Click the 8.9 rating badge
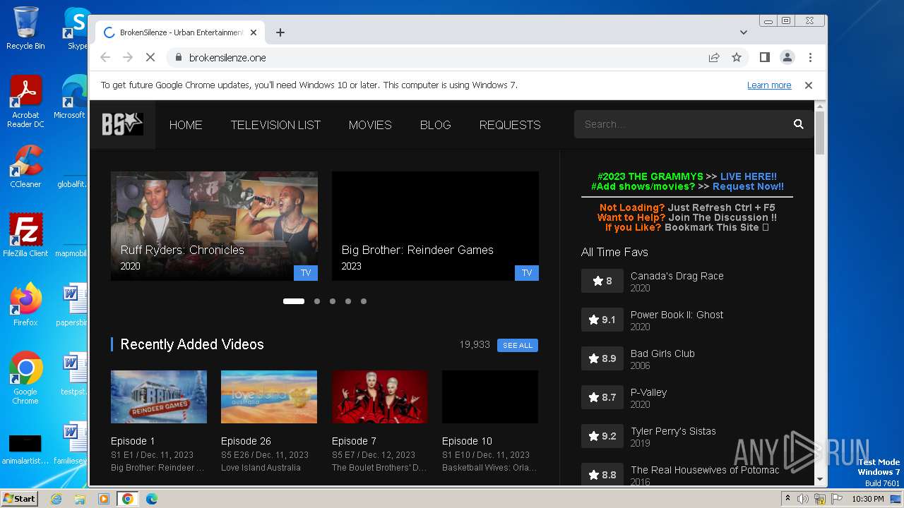904x508 pixels. [x=602, y=358]
